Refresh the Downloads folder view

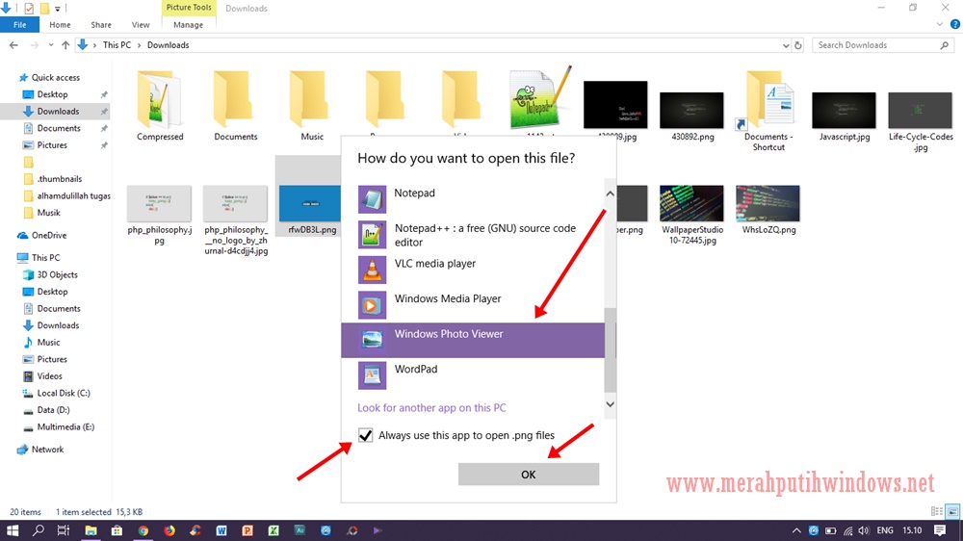click(x=797, y=45)
